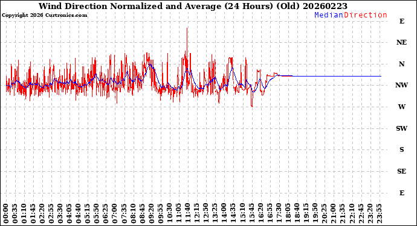This screenshot has height=226, width=417.
Task: Click the 04:05 time tick label
Action: [69, 214]
